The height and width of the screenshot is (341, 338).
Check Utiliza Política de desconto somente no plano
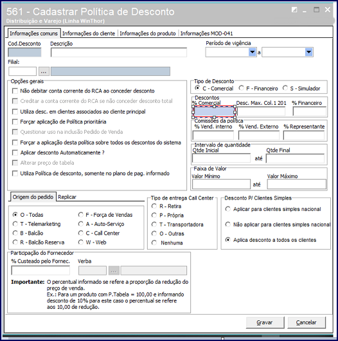click(x=15, y=174)
